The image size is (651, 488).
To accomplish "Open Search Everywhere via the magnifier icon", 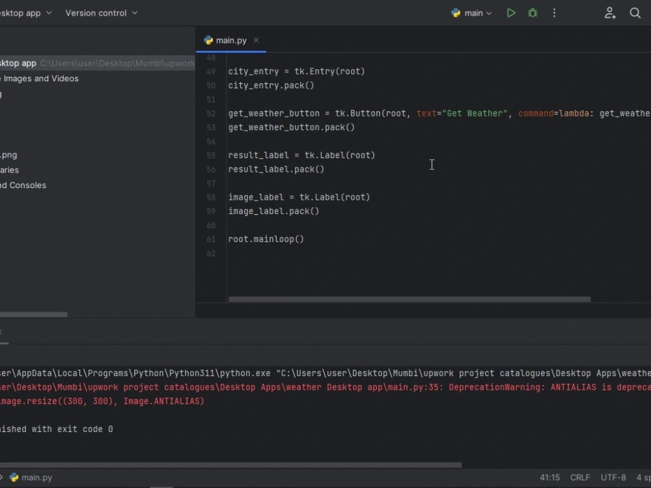I will (635, 13).
